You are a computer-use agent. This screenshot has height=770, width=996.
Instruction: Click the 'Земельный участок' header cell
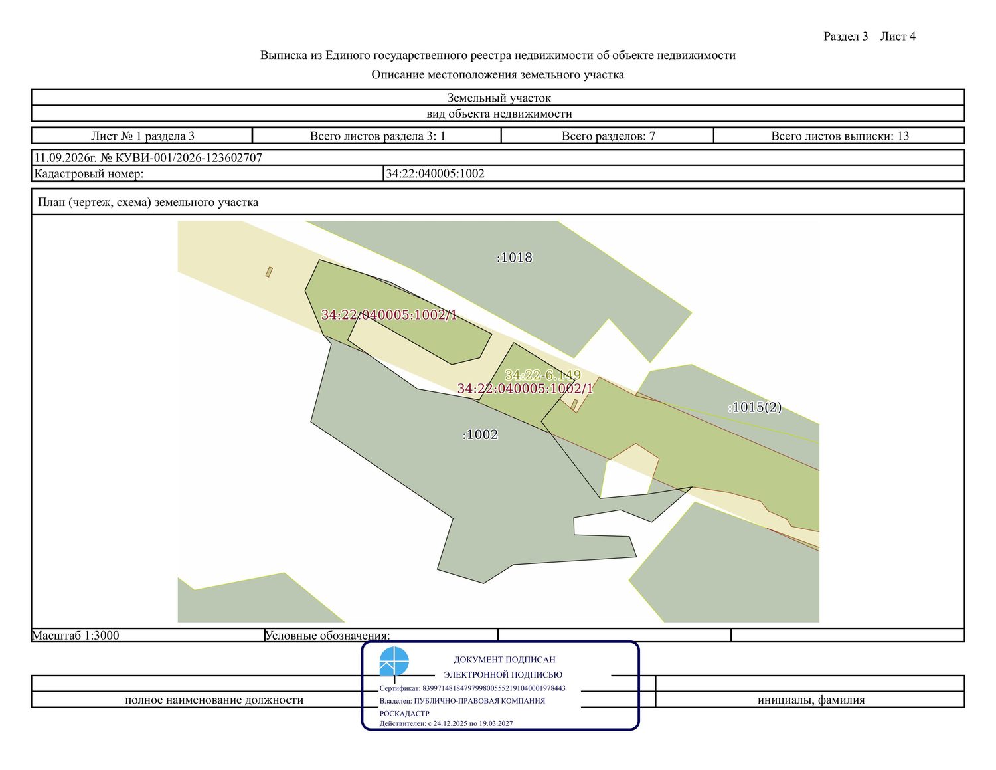[x=498, y=98]
